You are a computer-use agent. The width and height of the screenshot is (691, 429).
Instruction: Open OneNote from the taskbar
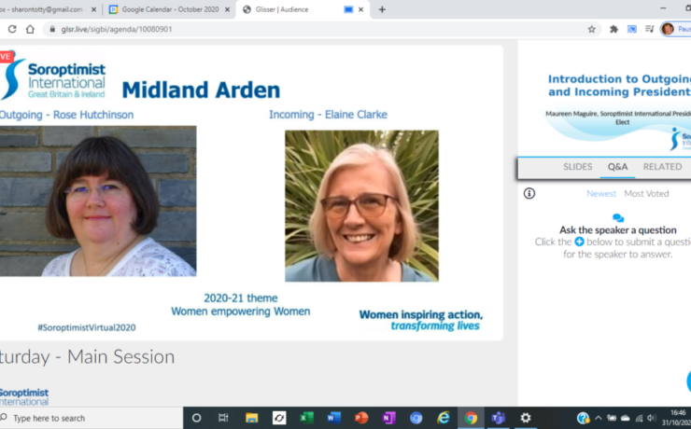(x=388, y=418)
